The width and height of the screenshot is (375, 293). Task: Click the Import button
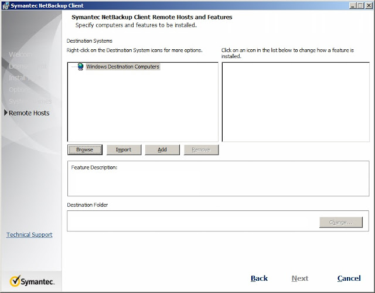click(x=124, y=150)
